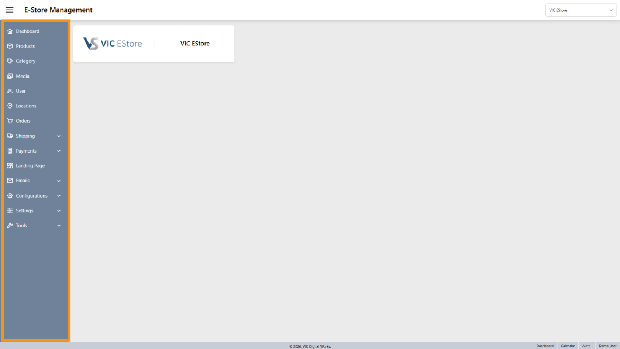Viewport: 620px width, 349px height.
Task: Click the Alert link in footer
Action: [x=586, y=346]
